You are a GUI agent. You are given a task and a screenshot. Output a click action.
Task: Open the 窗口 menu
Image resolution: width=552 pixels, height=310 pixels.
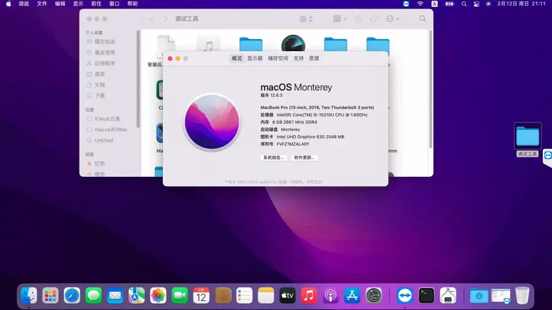[x=114, y=4]
